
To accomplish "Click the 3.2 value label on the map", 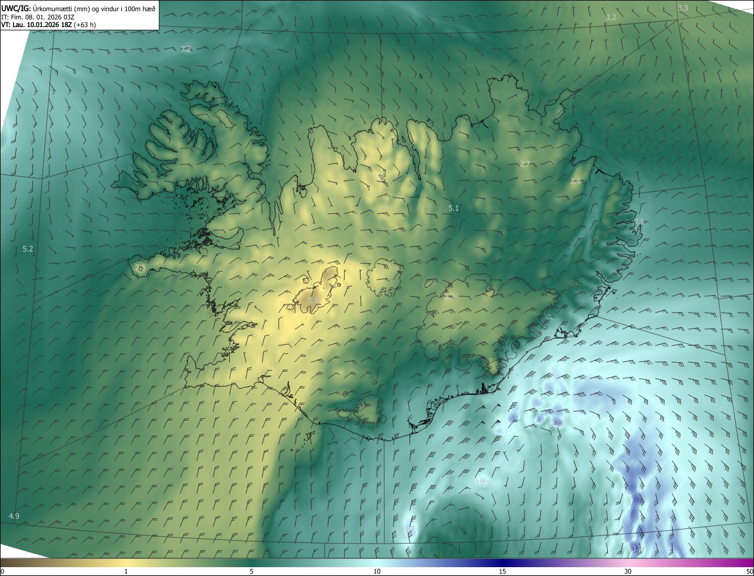I will (611, 17).
